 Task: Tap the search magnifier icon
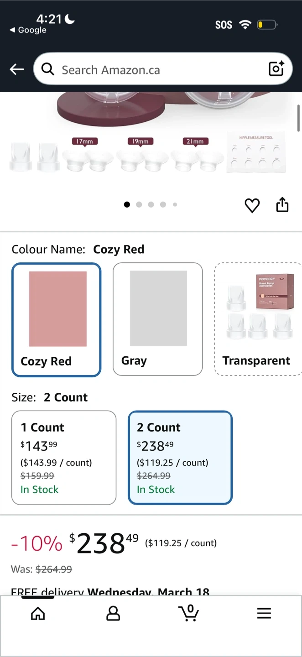coord(47,69)
